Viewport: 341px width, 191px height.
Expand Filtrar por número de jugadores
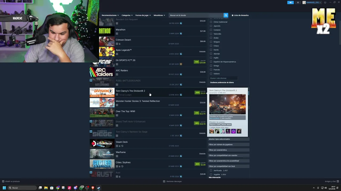(x=229, y=145)
